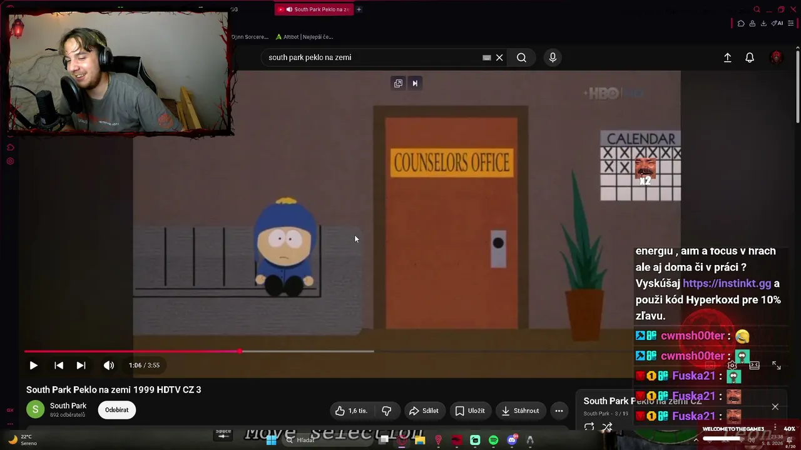
Task: Open more actions (three dots) below video
Action: pyautogui.click(x=559, y=411)
